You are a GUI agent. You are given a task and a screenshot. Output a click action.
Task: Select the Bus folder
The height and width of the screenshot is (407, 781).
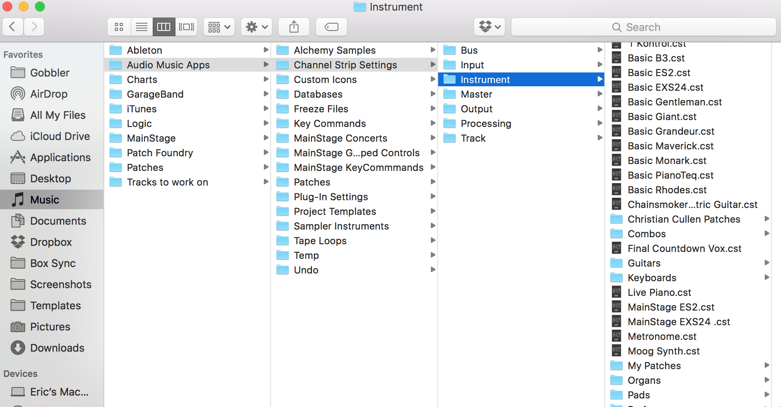(521, 50)
